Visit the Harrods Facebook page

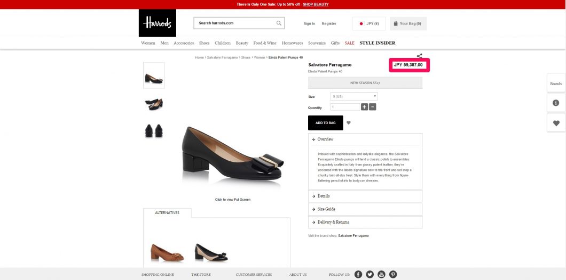(358, 274)
